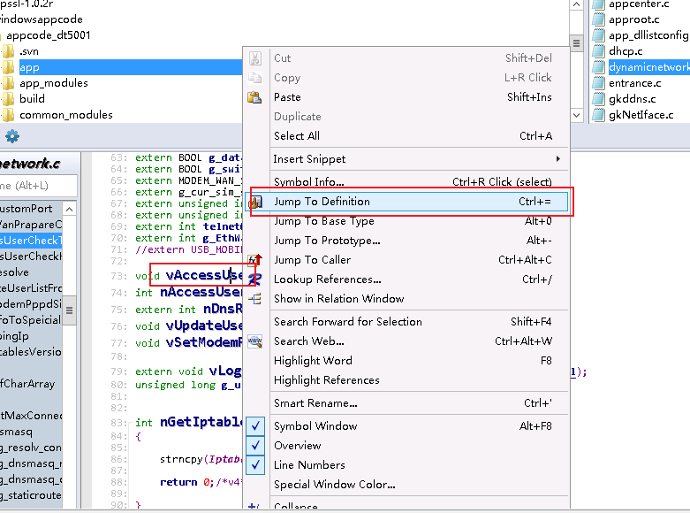Select fCharArray in symbol list
The width and height of the screenshot is (690, 513).
coord(27,385)
